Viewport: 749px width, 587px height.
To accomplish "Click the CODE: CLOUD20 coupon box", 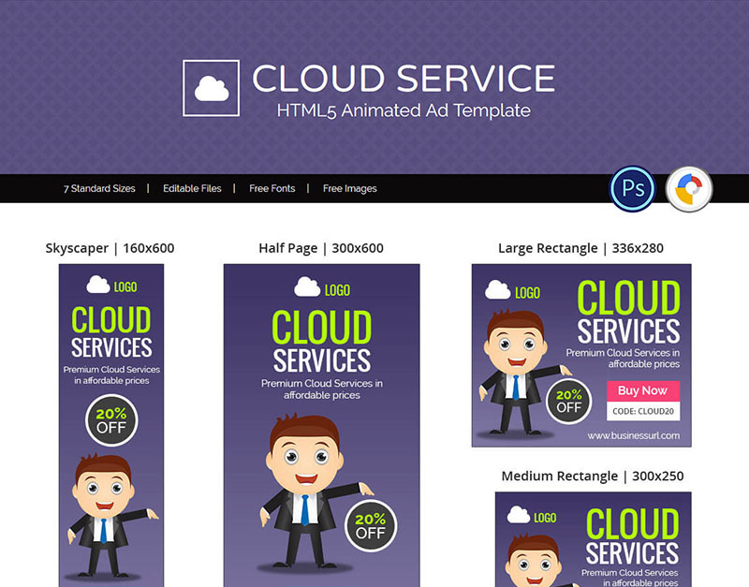I will tap(643, 411).
